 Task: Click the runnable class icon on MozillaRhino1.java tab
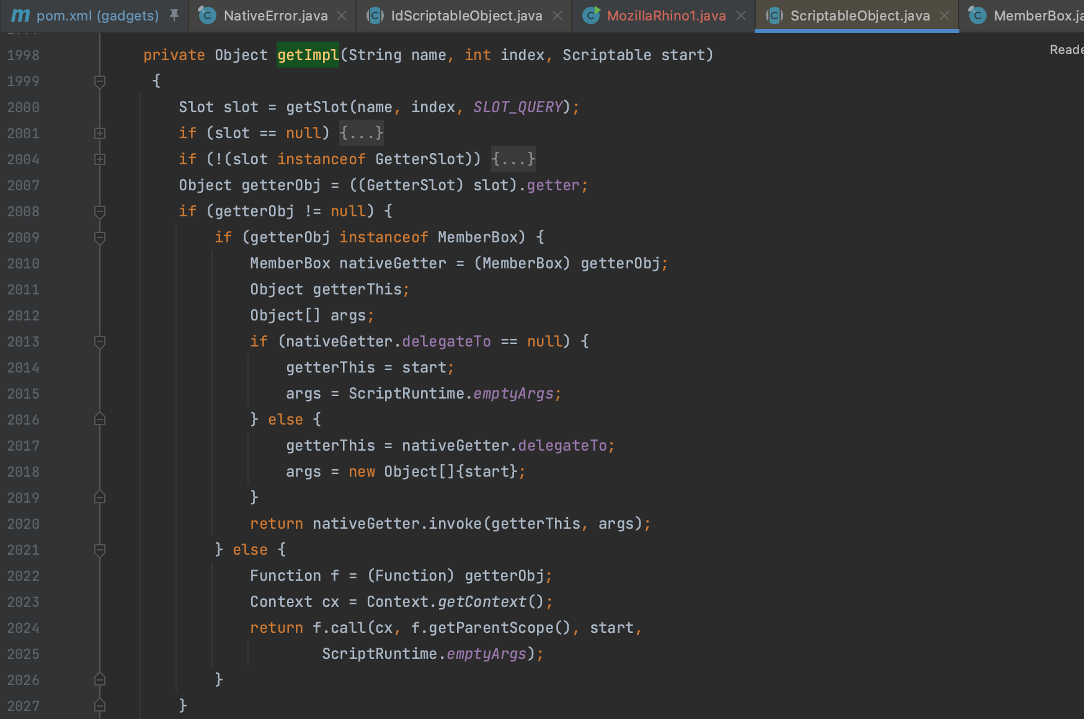592,15
